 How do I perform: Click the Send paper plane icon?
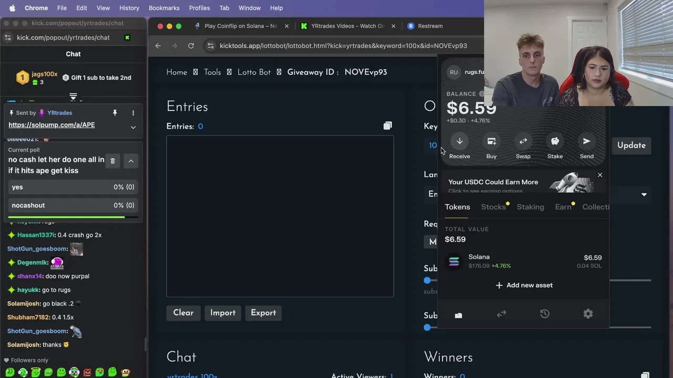[x=587, y=141]
